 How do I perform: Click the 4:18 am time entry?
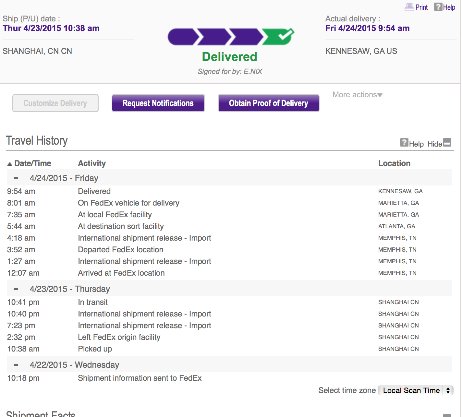21,238
